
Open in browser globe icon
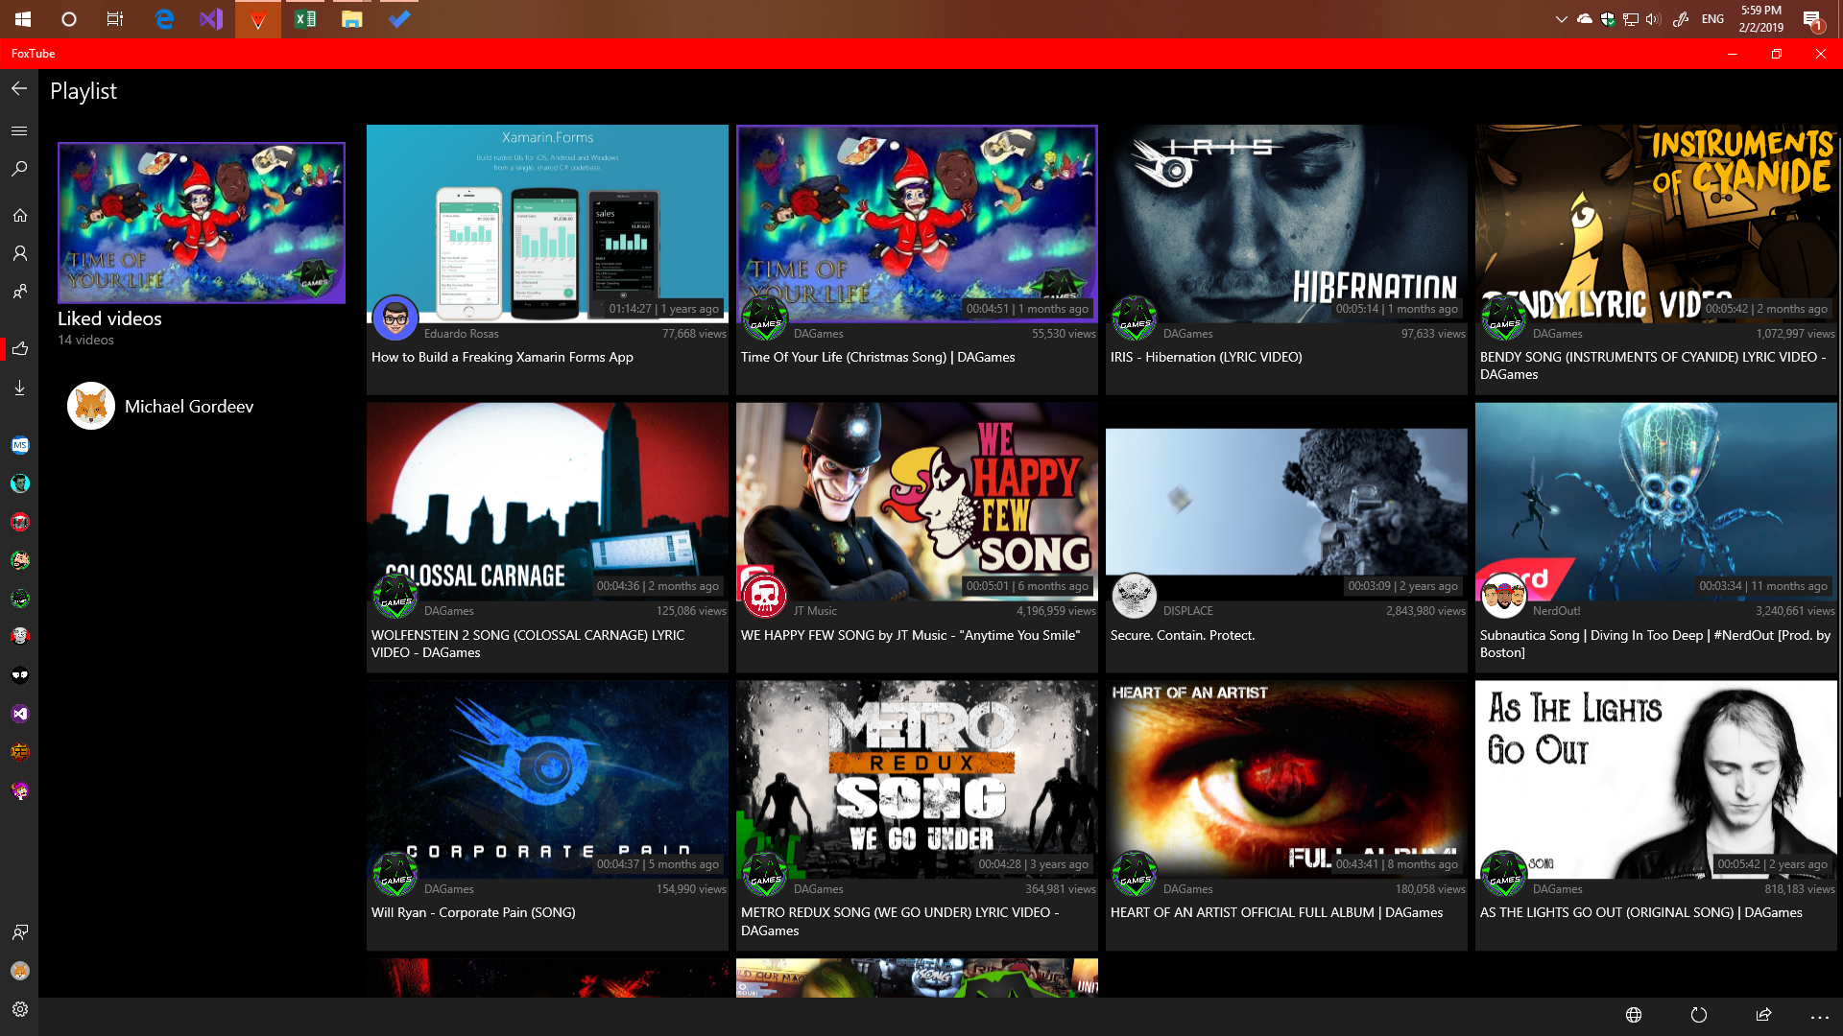coord(1634,1015)
